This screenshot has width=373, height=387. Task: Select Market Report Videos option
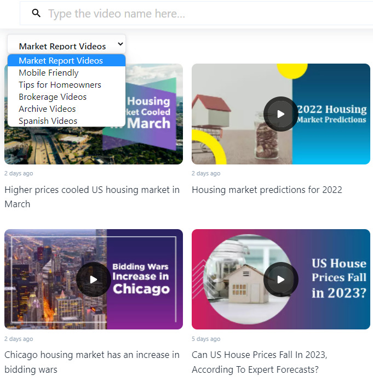(61, 61)
